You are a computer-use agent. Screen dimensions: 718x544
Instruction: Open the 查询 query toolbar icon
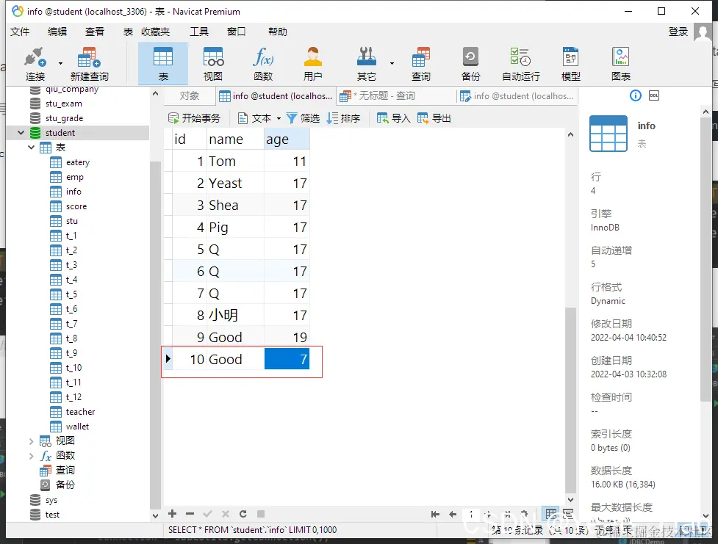tap(421, 64)
